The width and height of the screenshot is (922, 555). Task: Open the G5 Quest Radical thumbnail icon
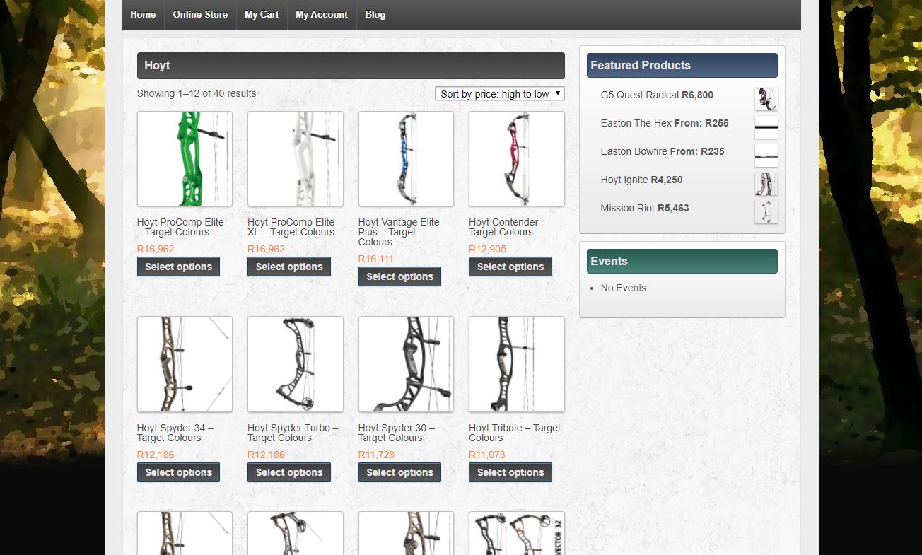click(x=766, y=98)
